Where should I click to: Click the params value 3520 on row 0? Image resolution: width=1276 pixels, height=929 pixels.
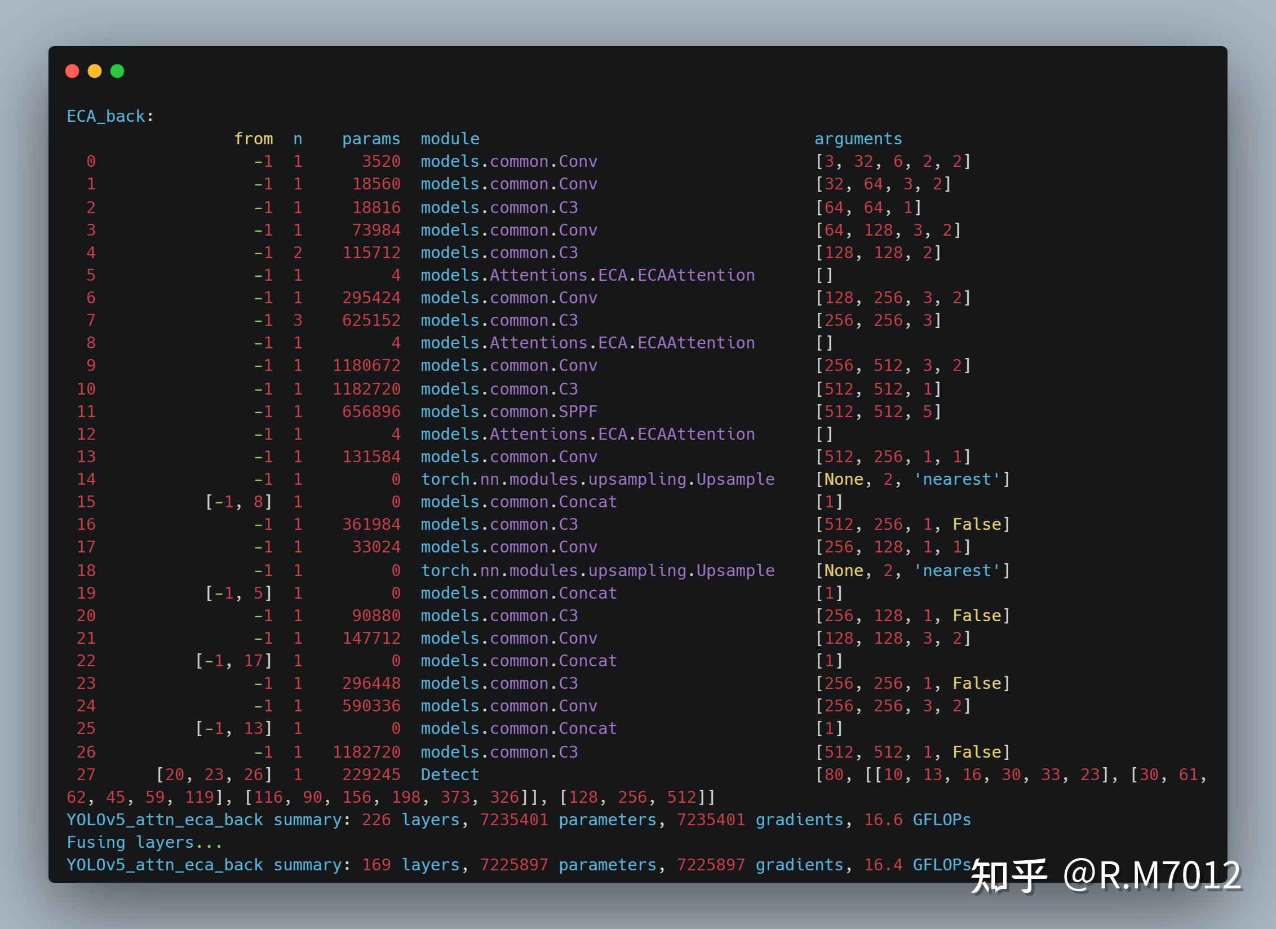coord(381,161)
